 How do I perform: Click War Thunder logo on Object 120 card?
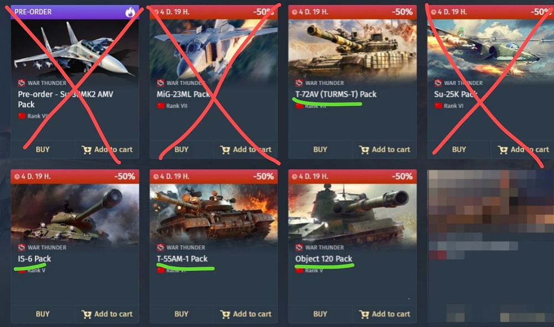point(299,247)
